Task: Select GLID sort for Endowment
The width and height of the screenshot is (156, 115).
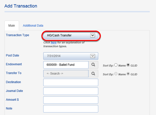Action: pyautogui.click(x=128, y=65)
